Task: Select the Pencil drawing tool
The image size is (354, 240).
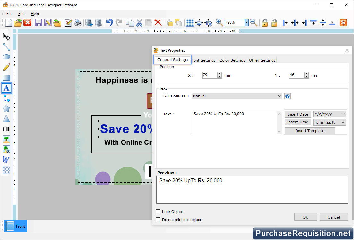Action: [6, 67]
